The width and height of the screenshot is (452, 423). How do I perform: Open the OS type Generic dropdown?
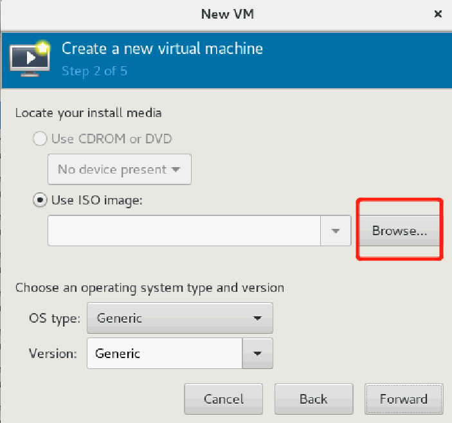180,318
